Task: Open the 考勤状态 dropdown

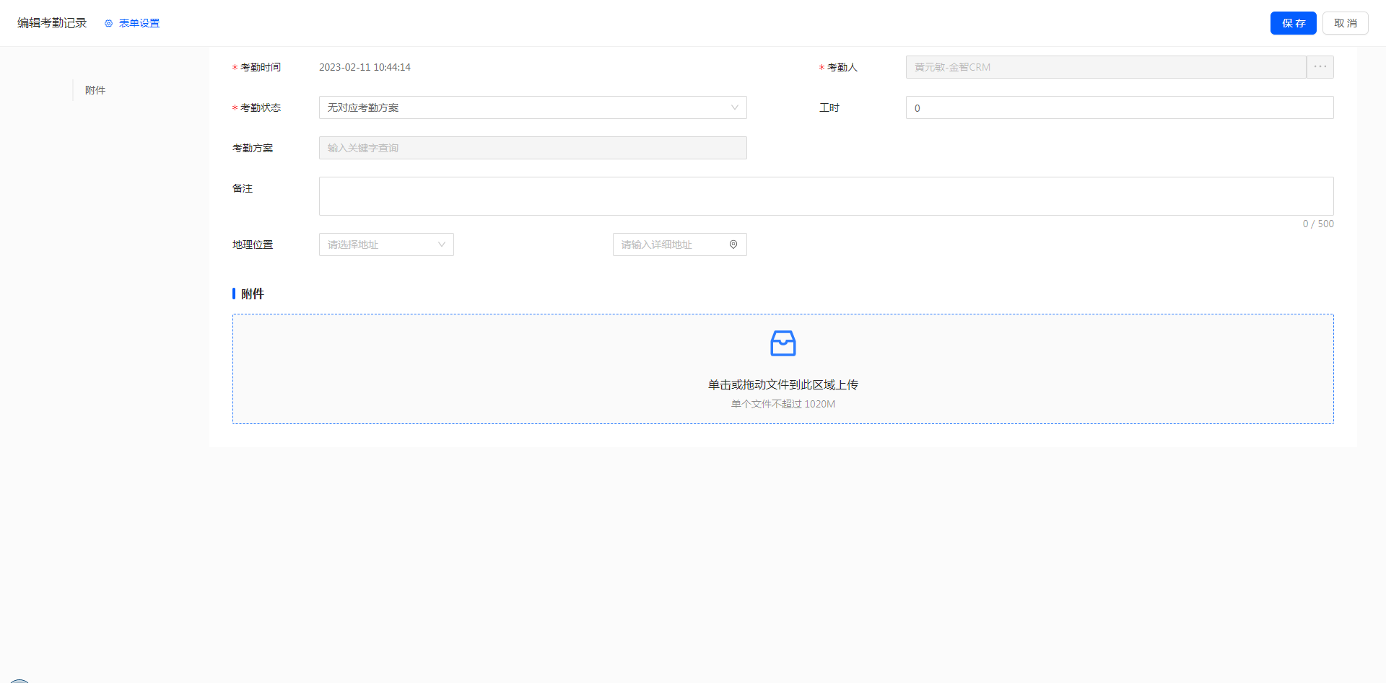Action: pyautogui.click(x=533, y=107)
